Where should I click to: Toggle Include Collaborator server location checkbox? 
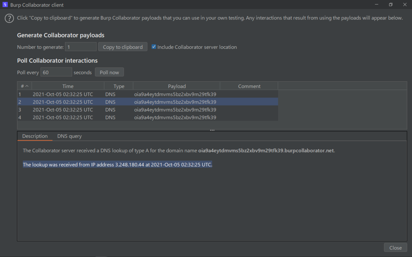(154, 47)
